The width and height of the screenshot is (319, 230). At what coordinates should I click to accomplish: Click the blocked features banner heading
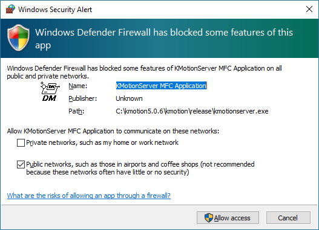pyautogui.click(x=164, y=39)
